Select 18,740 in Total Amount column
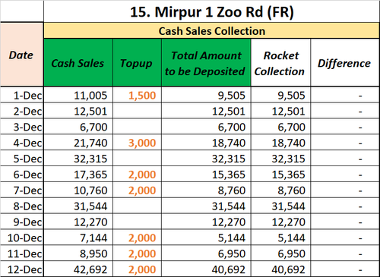This screenshot has height=277, width=380. click(206, 143)
